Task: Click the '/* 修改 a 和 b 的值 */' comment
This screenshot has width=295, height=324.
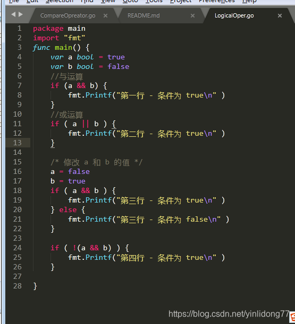Action: [x=96, y=162]
